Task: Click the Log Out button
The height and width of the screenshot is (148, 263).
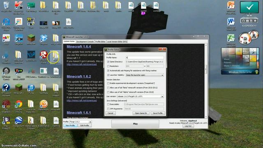Action: (x=188, y=126)
